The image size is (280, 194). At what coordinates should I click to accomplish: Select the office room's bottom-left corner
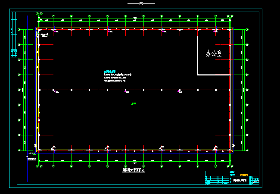coord(198,75)
